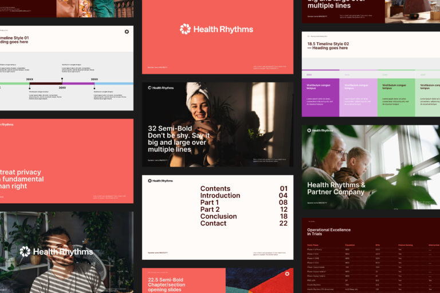Click the Health Rhythms logo icon on Contents slide

(x=150, y=181)
